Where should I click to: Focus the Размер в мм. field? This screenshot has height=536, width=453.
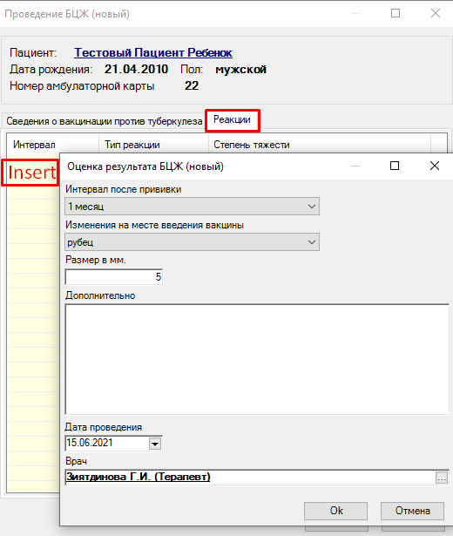click(114, 277)
